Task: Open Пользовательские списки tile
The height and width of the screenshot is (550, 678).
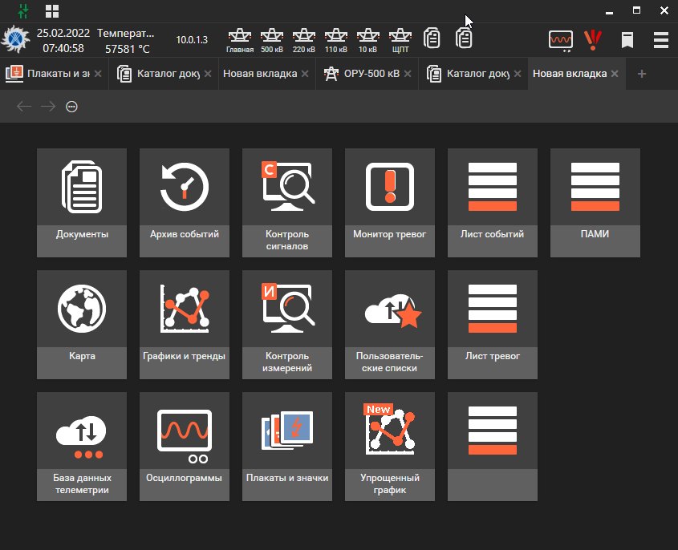Action: (x=390, y=324)
